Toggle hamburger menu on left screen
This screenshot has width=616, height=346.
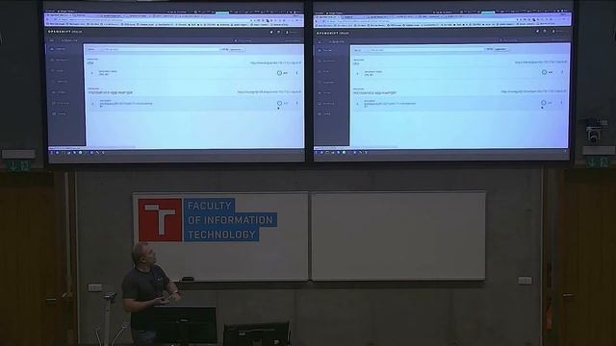click(52, 40)
